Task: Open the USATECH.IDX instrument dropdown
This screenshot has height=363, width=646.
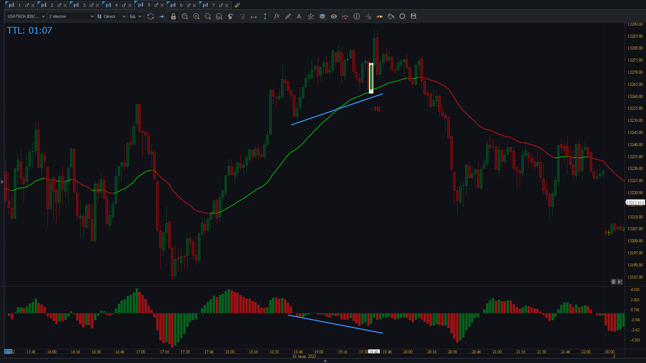Action: coord(26,17)
